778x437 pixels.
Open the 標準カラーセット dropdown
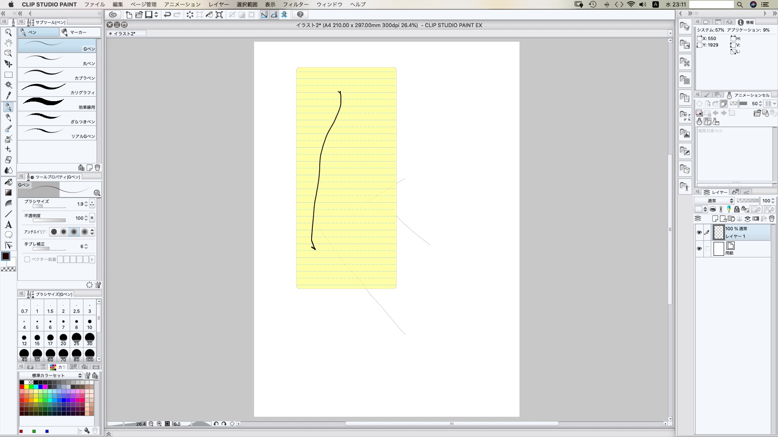pyautogui.click(x=51, y=375)
